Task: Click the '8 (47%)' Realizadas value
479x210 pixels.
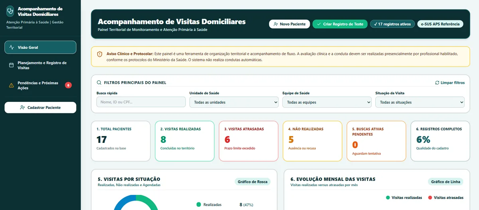Action: click(246, 205)
